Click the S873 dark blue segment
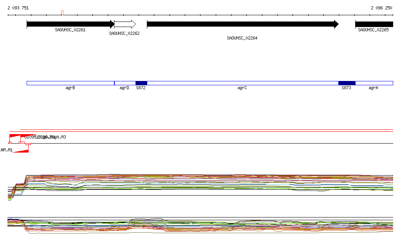 click(347, 83)
